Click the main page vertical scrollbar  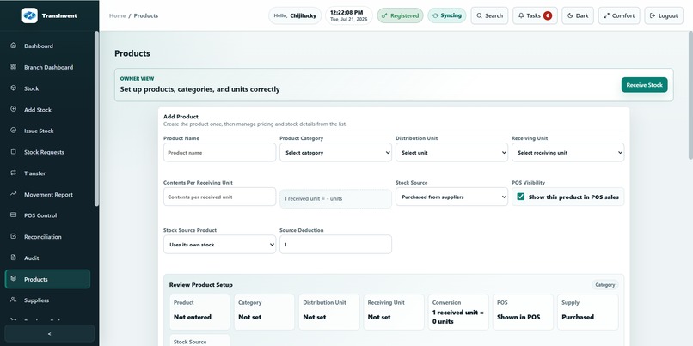point(690,95)
